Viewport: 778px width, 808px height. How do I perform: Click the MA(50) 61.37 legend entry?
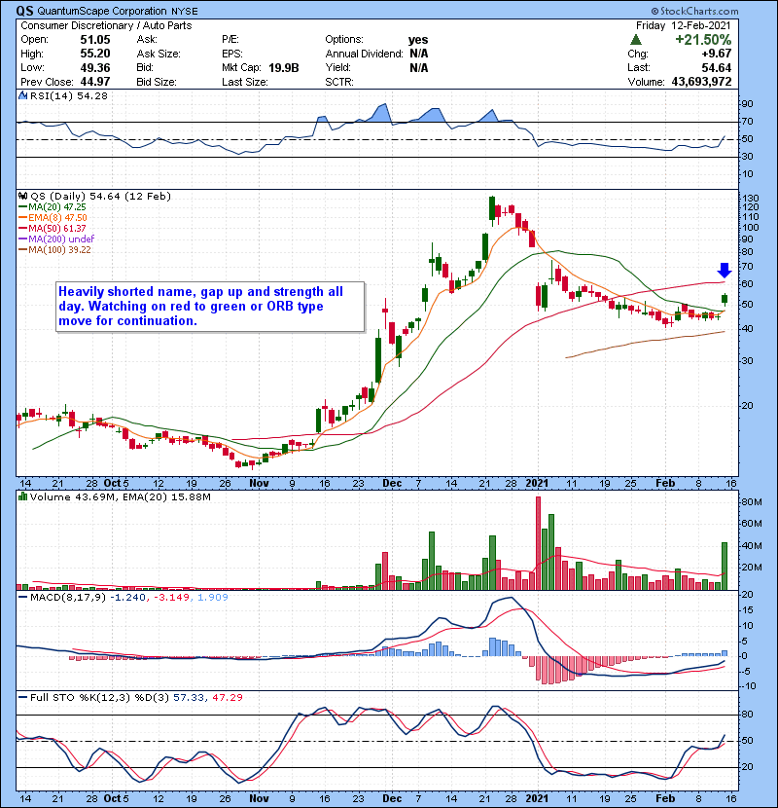tap(53, 228)
